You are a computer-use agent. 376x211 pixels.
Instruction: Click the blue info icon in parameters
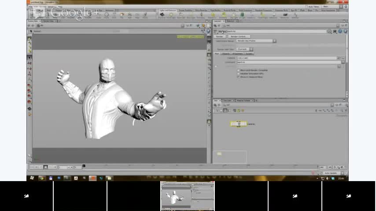pos(340,31)
